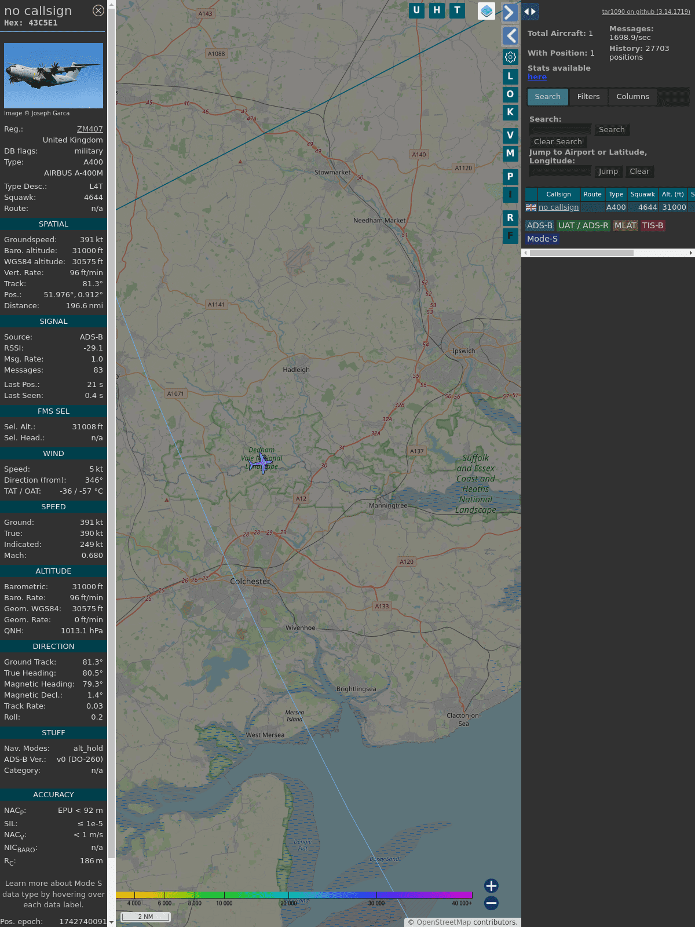The image size is (695, 927).
Task: Click the purple aircraft icon on map
Action: pyautogui.click(x=262, y=463)
